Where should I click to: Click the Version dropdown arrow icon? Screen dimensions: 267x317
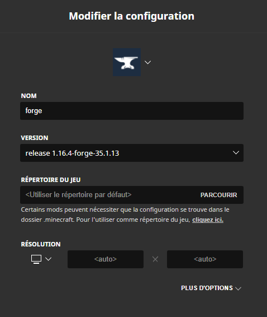click(x=236, y=153)
